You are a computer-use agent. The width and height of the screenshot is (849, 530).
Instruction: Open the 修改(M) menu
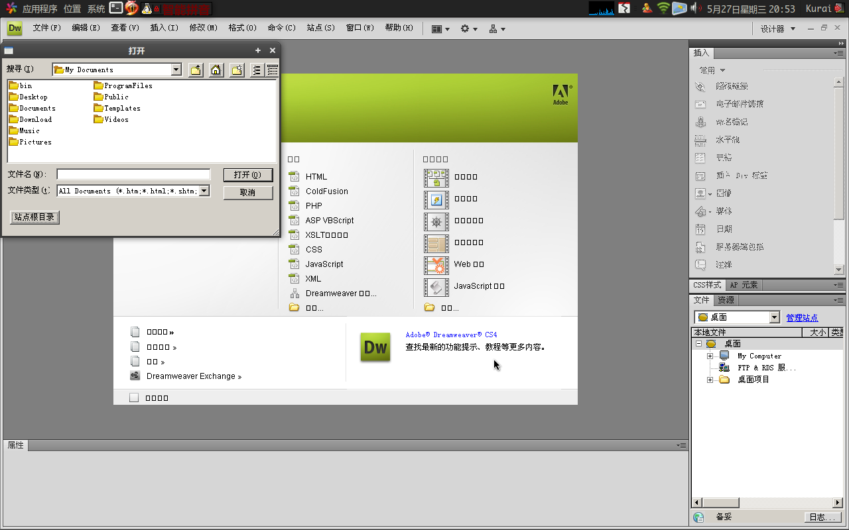pyautogui.click(x=204, y=28)
